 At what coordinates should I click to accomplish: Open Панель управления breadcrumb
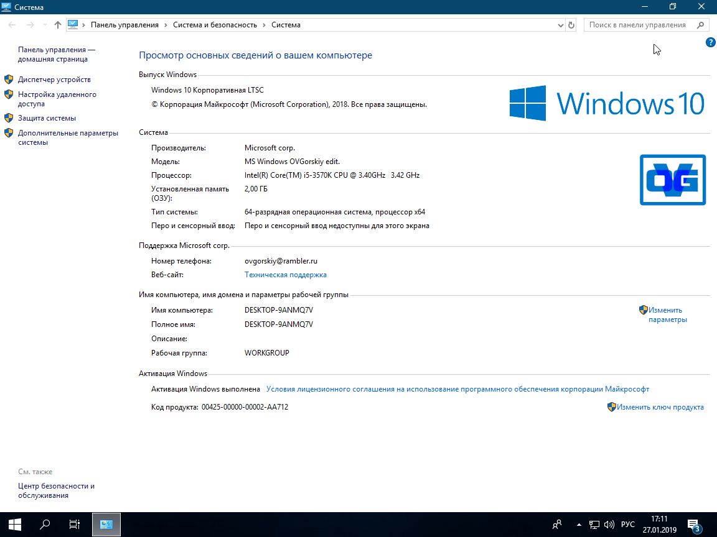coord(124,25)
